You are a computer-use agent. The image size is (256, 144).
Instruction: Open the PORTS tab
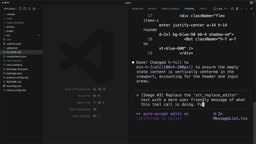pos(203,9)
